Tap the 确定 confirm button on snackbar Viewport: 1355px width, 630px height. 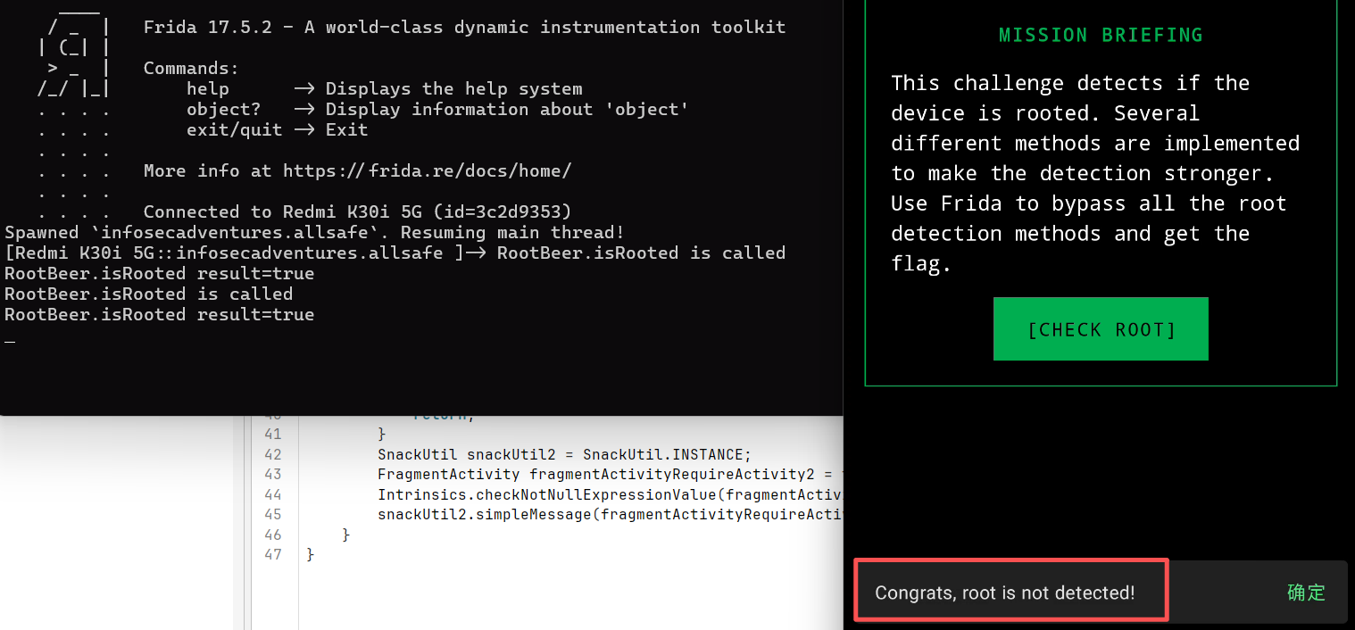[x=1306, y=593]
